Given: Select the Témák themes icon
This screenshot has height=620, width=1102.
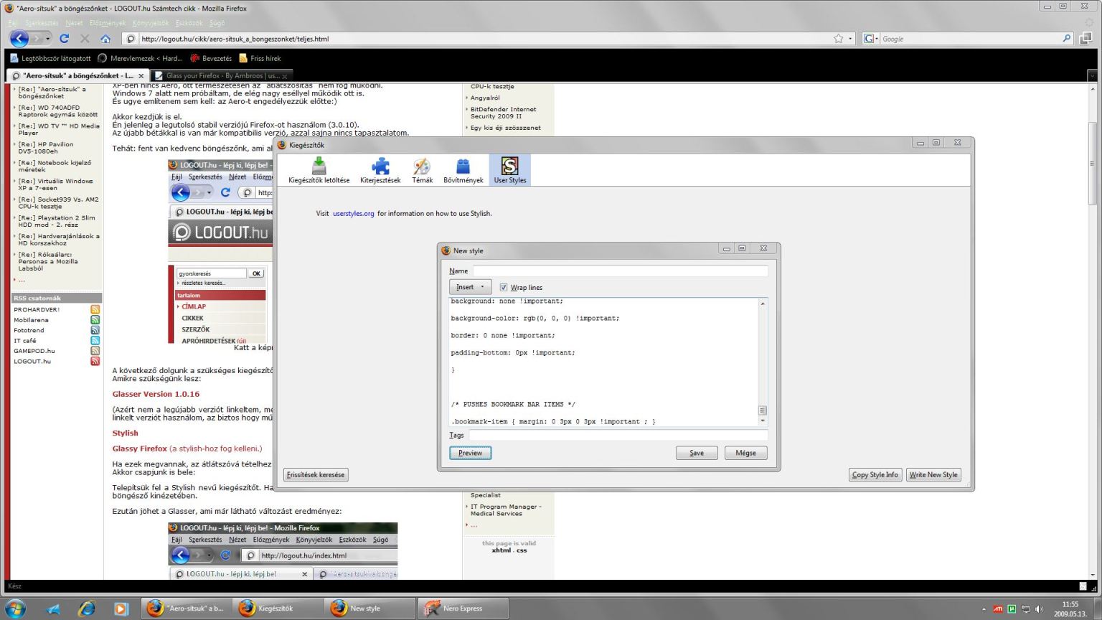Looking at the screenshot, I should click(422, 171).
